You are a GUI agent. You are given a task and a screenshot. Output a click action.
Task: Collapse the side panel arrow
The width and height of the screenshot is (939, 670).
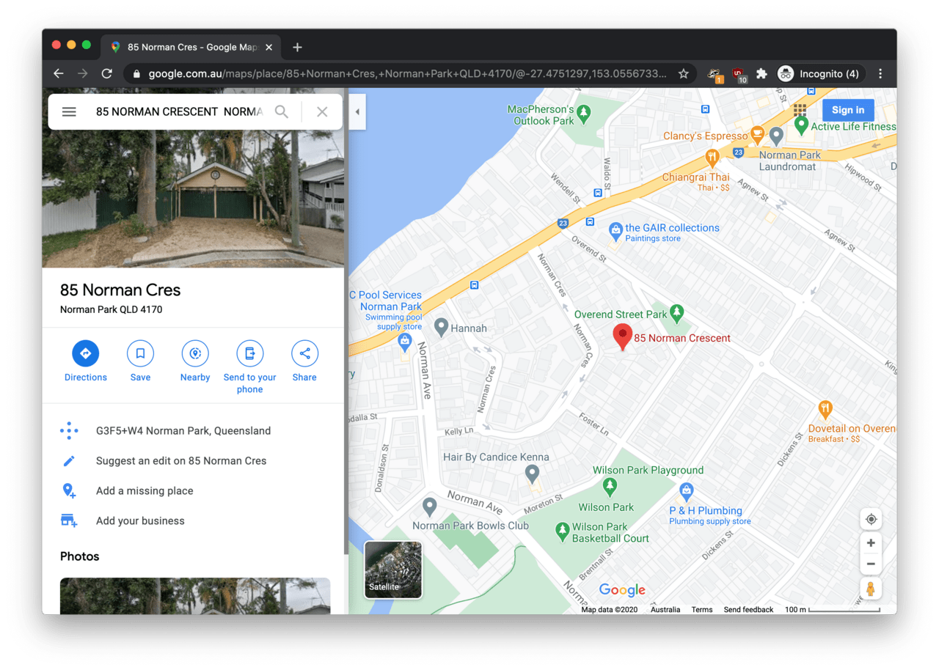(357, 112)
